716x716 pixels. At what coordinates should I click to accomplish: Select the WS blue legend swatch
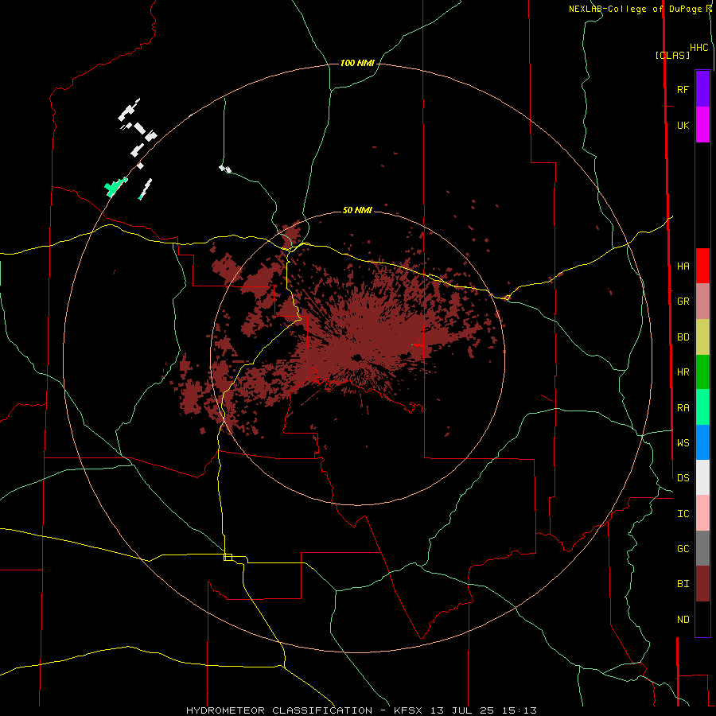click(702, 442)
